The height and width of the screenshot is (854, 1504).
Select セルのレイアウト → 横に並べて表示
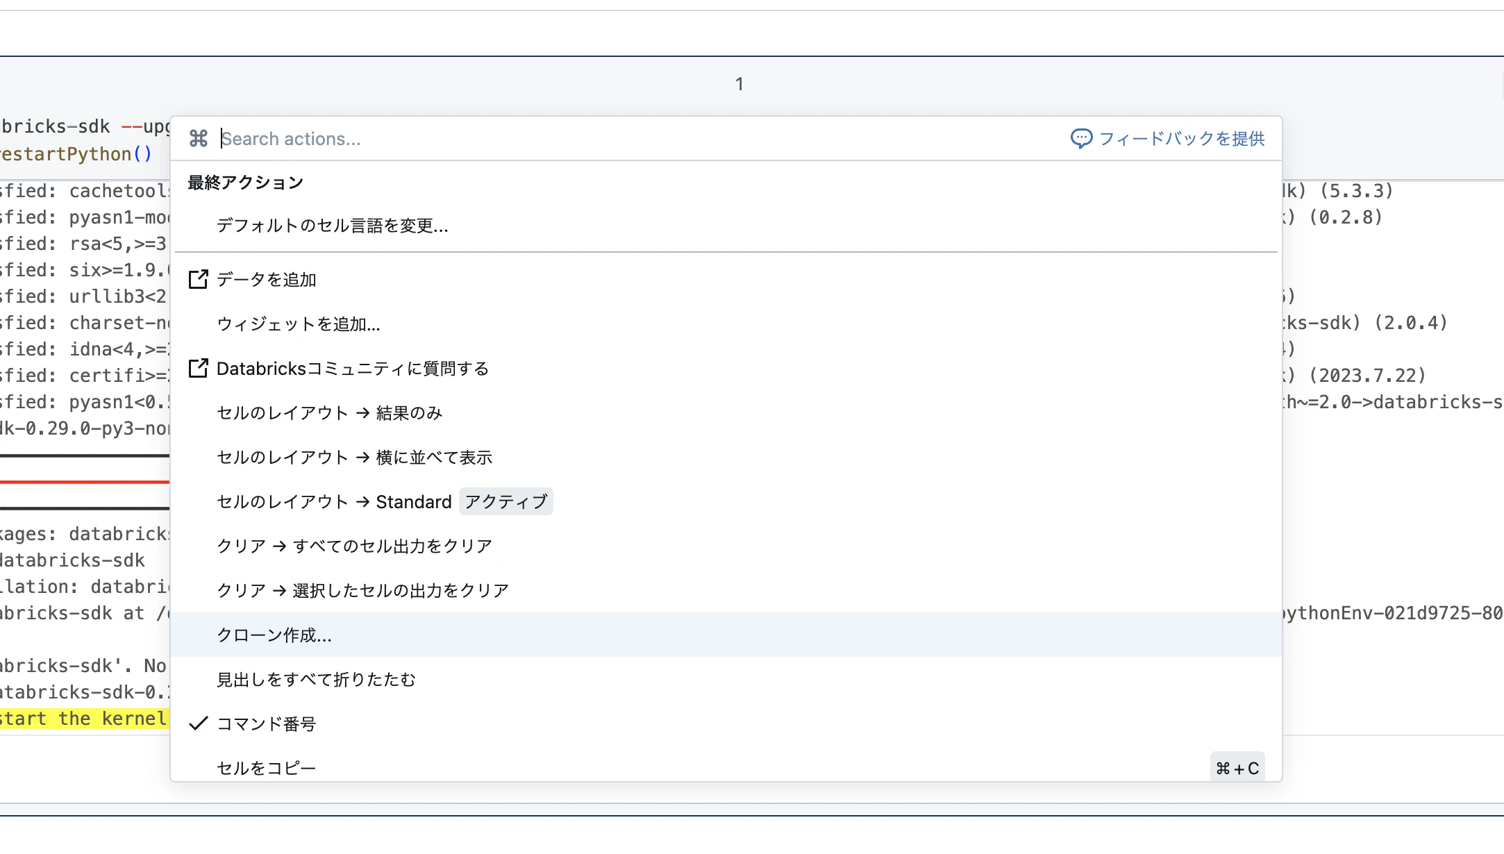(726, 457)
